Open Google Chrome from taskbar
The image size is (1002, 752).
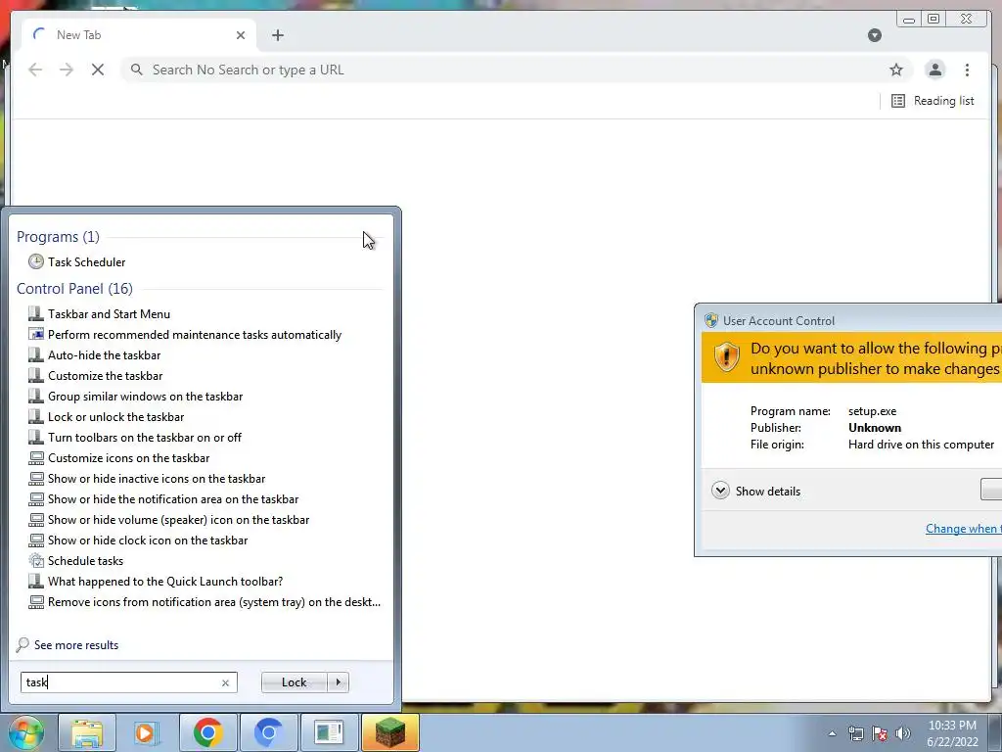point(207,732)
